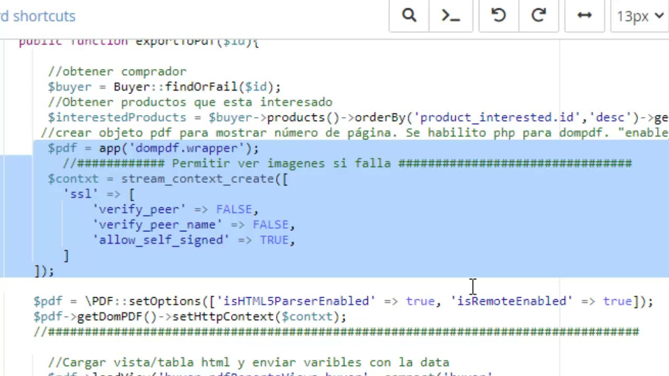Toggle line wrap with horizontal arrows icon
669x376 pixels.
(x=584, y=16)
